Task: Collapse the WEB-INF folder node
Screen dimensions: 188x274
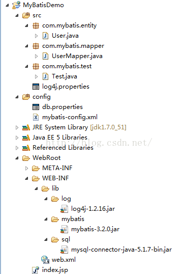Action: coord(26,179)
